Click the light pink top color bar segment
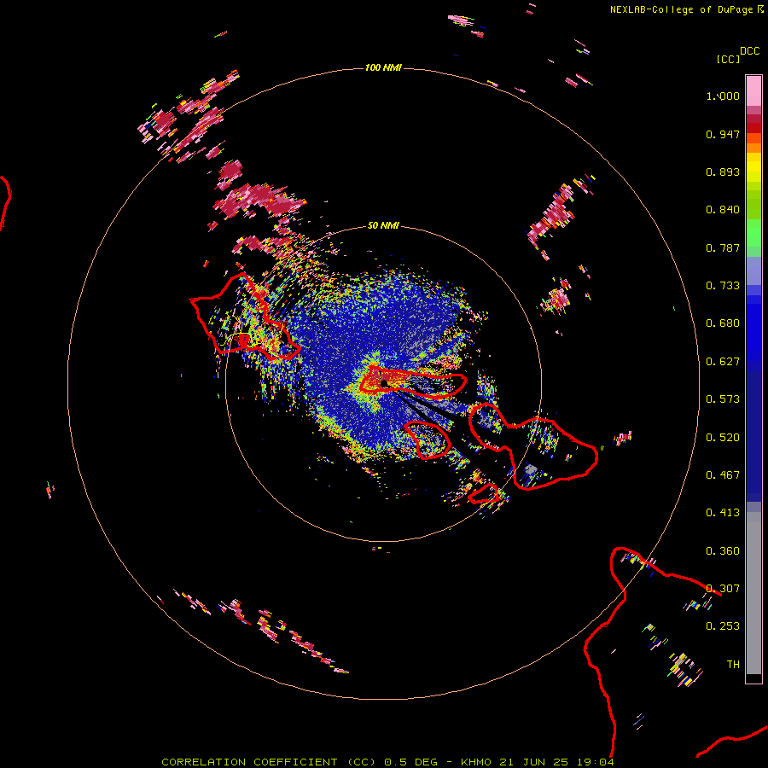Screen dimensions: 768x768 point(753,91)
